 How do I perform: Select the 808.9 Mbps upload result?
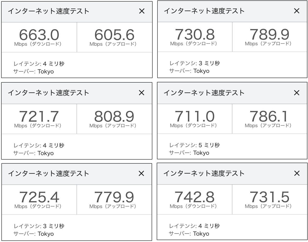tap(114, 117)
